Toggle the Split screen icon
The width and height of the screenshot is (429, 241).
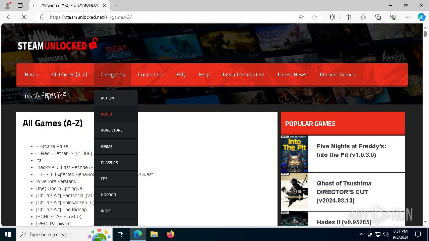[348, 17]
